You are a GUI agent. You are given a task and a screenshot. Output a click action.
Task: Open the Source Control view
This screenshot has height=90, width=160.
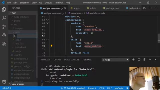point(4,27)
